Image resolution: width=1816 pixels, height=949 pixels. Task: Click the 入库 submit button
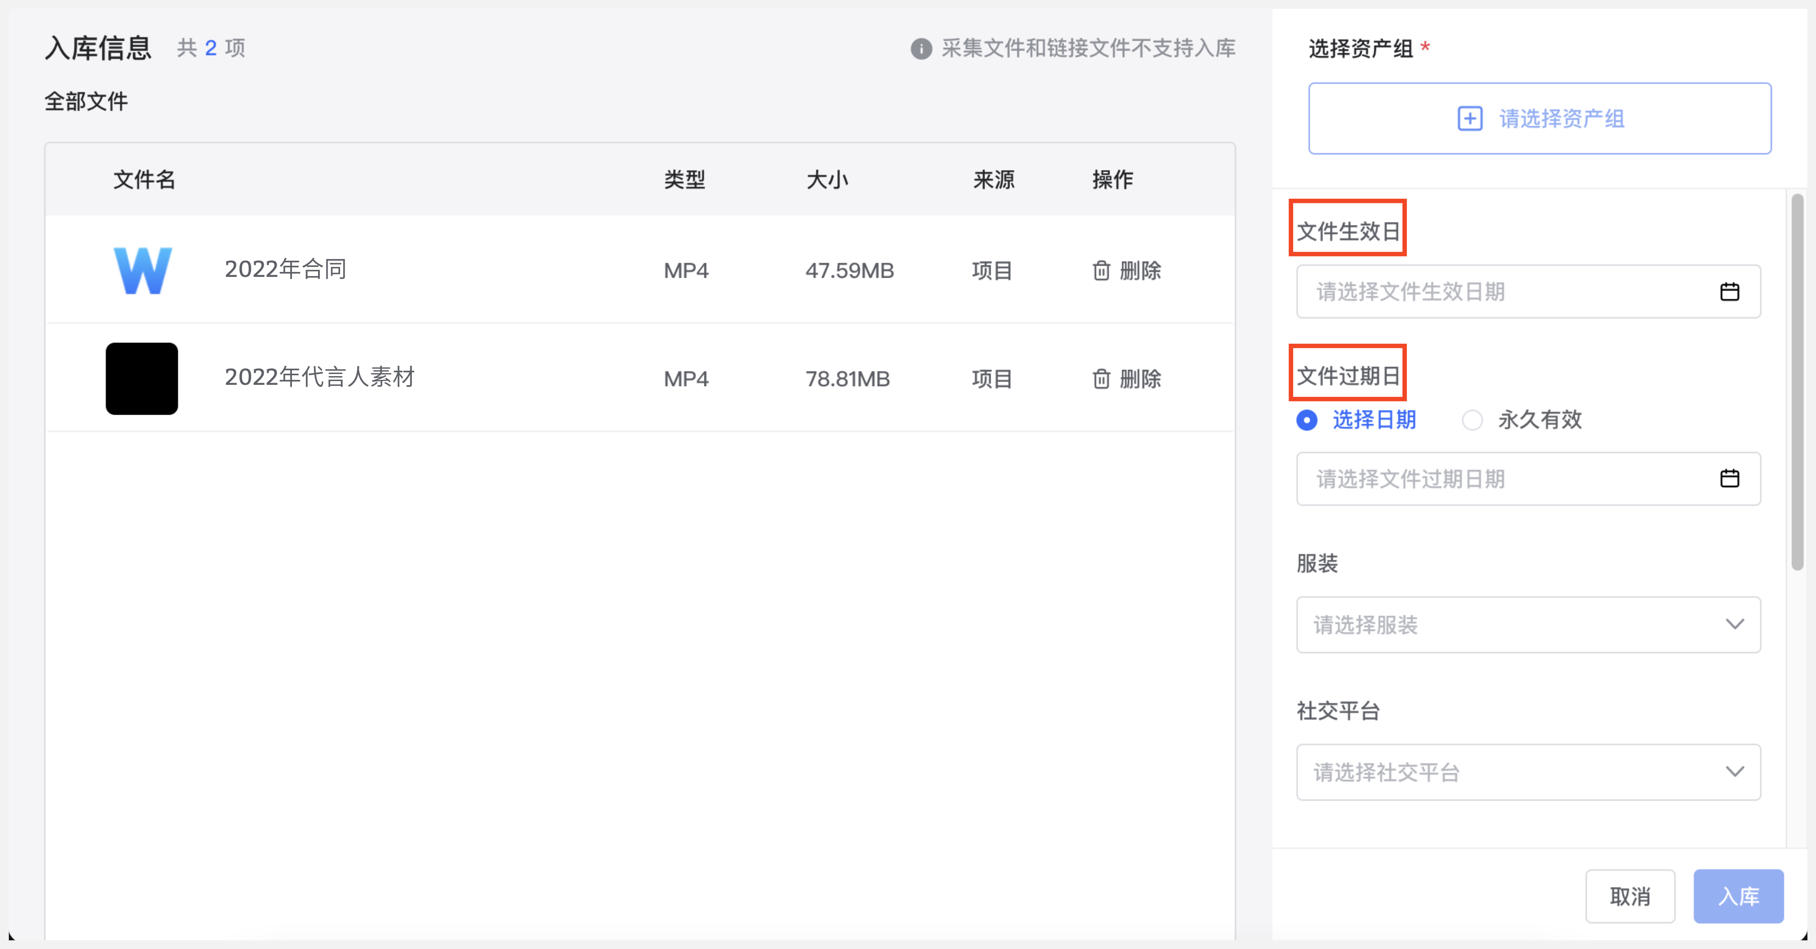tap(1738, 896)
